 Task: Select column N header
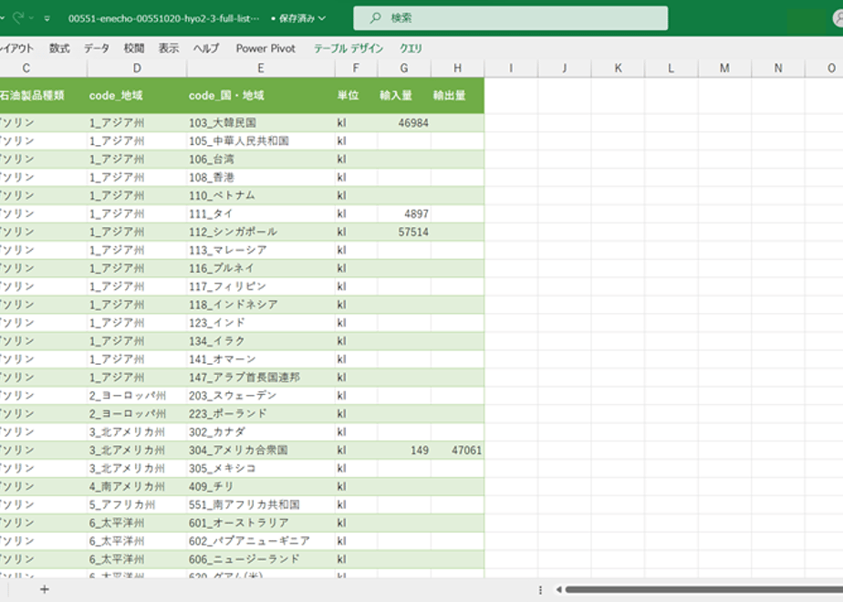778,68
